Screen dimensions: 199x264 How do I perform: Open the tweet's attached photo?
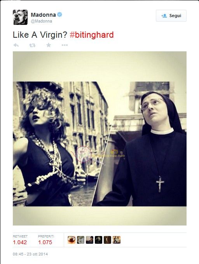[99, 138]
